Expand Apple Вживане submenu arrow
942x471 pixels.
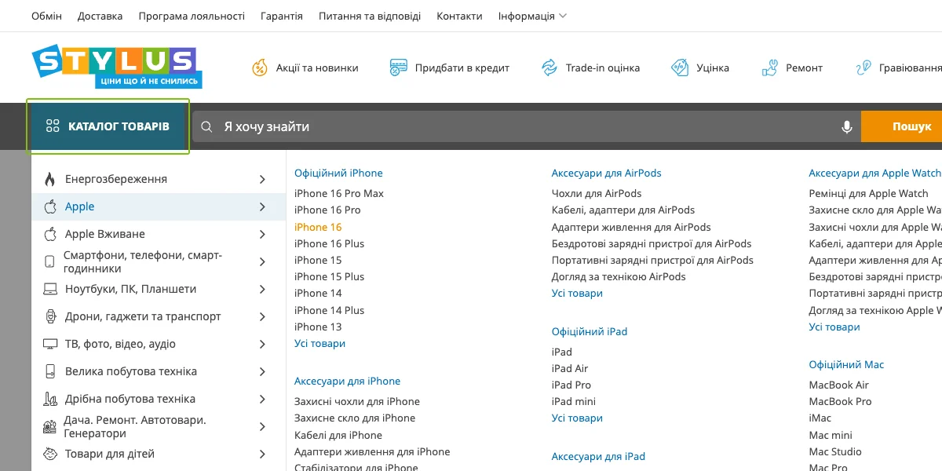[x=262, y=234]
